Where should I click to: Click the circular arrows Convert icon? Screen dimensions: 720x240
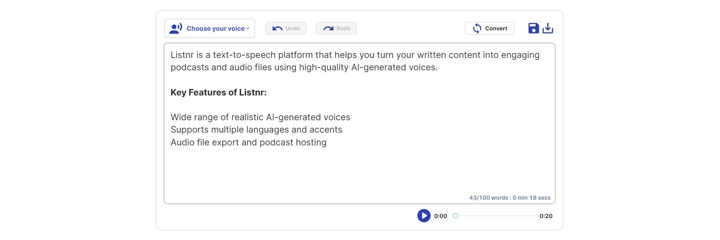coord(477,28)
